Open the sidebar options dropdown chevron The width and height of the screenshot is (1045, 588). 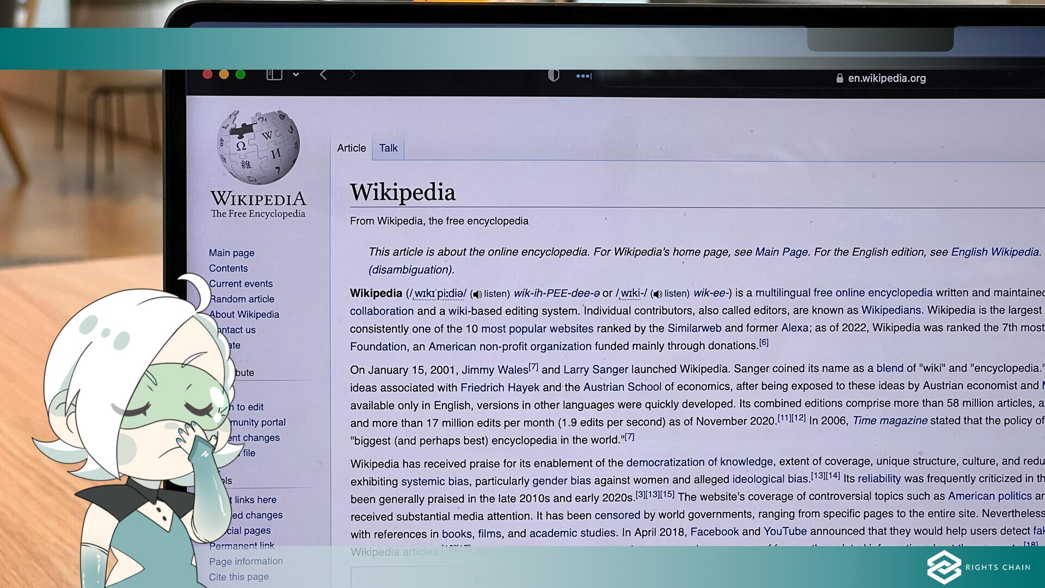[x=296, y=75]
